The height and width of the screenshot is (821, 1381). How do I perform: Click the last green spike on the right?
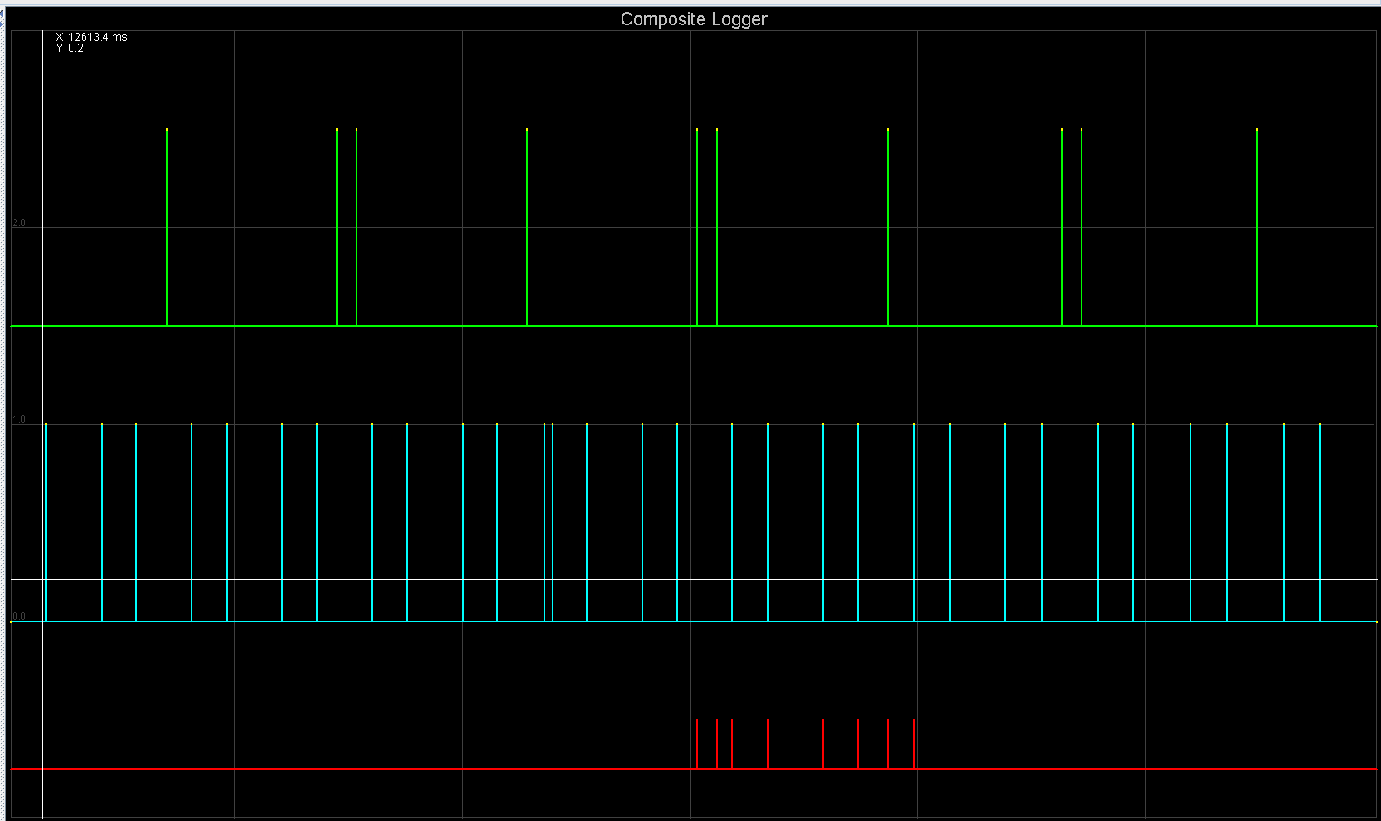click(x=1257, y=227)
